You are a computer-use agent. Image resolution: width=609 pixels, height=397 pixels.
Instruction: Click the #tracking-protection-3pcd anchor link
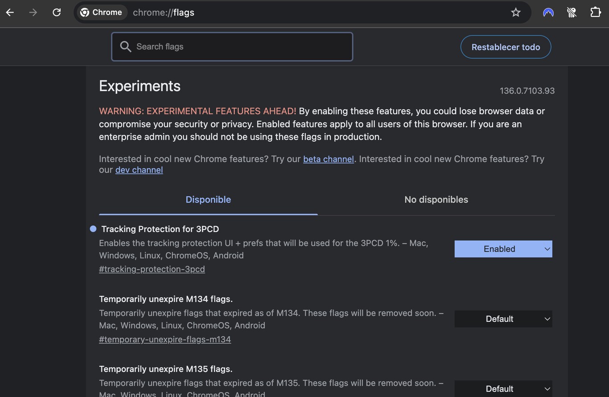click(152, 269)
